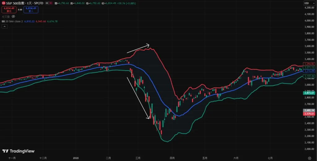Click the blue 3,216.09 SMA price label
Screen dimensions: 317x161
click(x=310, y=71)
